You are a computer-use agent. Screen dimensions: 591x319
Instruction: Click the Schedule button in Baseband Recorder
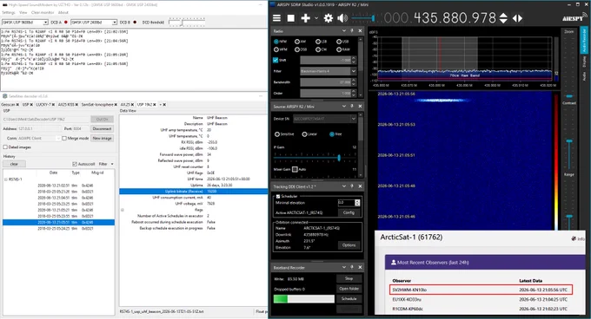[349, 299]
